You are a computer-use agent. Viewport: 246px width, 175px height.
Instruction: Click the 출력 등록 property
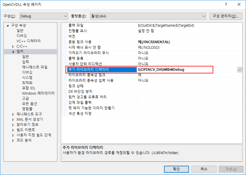click(x=102, y=58)
